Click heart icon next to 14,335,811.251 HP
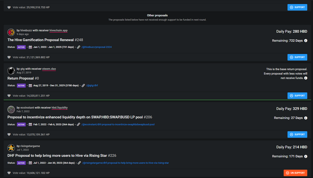This screenshot has width=313, height=178. pyautogui.click(x=9, y=96)
